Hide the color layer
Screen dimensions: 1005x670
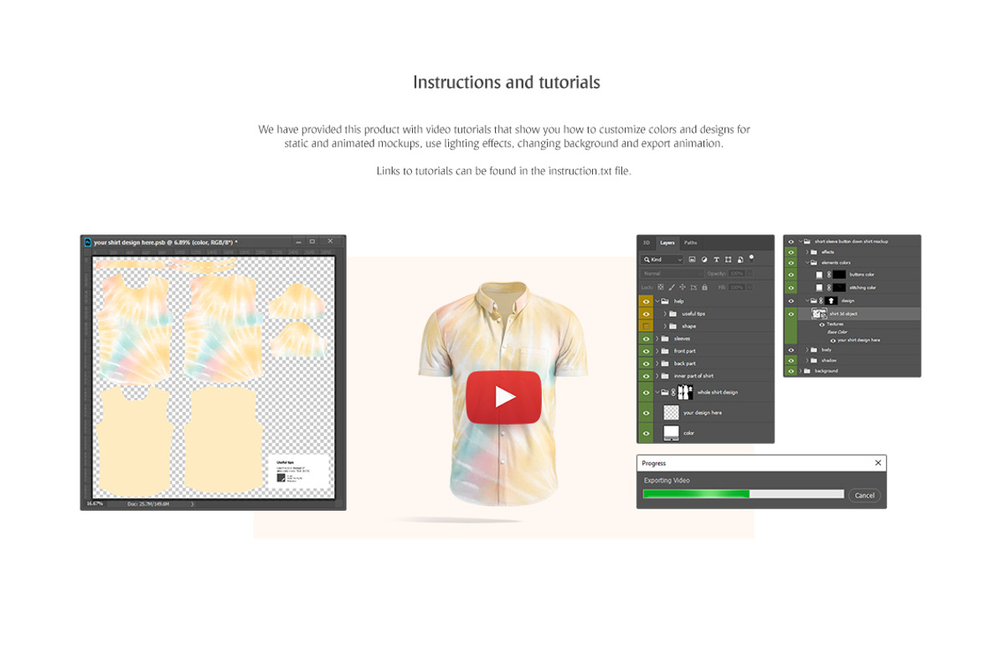tap(647, 433)
